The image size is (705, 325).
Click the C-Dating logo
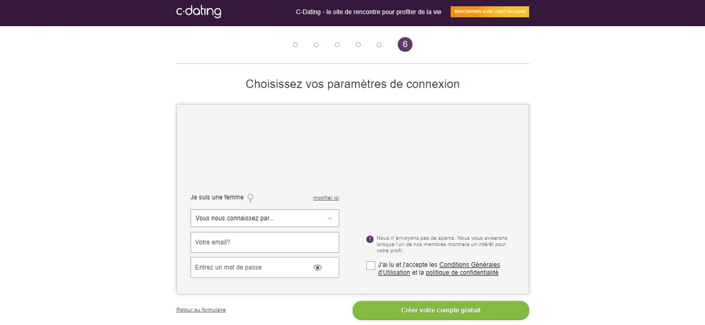pos(198,12)
